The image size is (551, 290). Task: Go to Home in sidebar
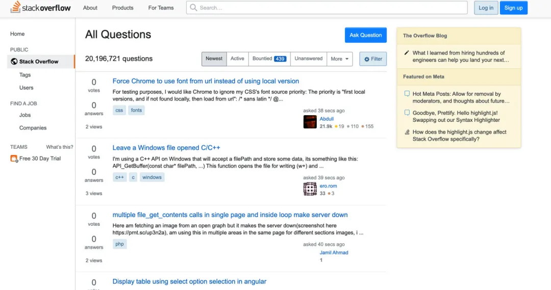click(17, 34)
